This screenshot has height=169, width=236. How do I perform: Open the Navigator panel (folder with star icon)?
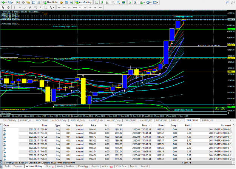click(x=28, y=2)
